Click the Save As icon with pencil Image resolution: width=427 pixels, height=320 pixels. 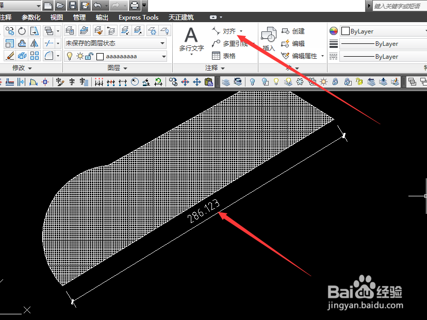click(x=85, y=5)
